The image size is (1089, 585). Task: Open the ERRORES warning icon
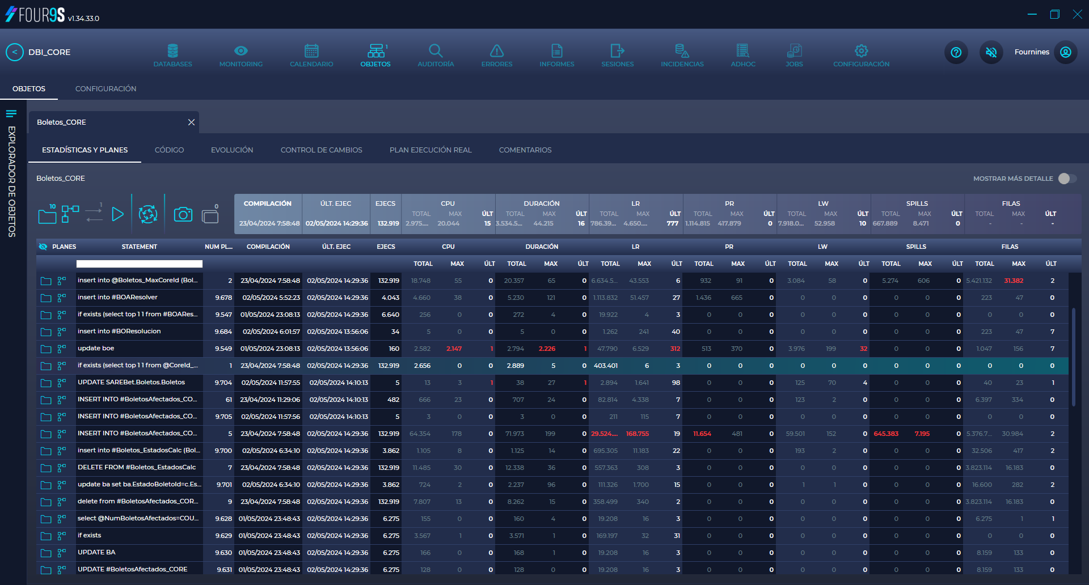[x=496, y=50]
